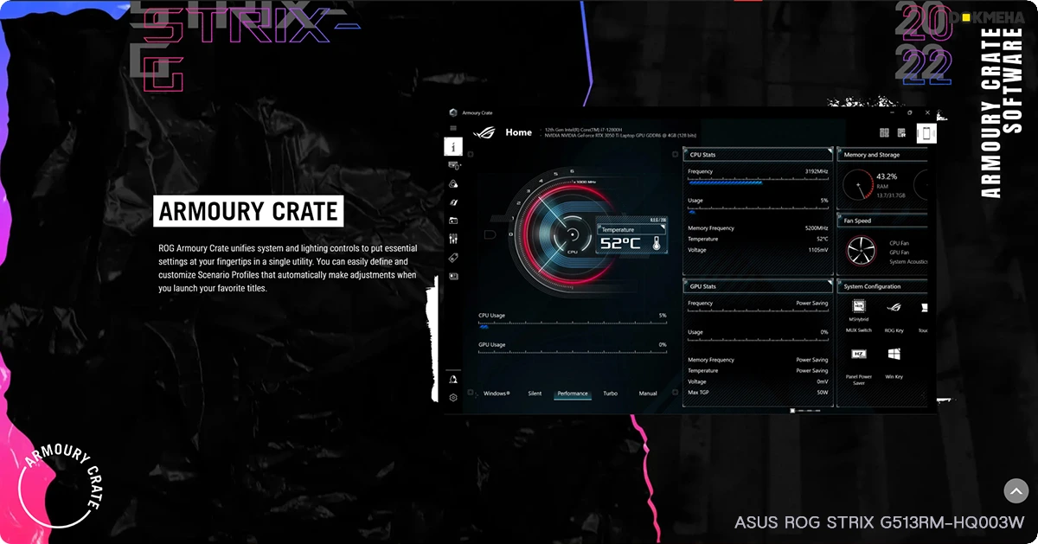Open the Settings gear in Armoury Crate
This screenshot has width=1038, height=544.
(x=453, y=398)
